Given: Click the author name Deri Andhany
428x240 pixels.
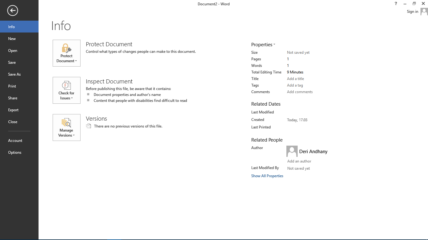Looking at the screenshot, I should pos(313,152).
